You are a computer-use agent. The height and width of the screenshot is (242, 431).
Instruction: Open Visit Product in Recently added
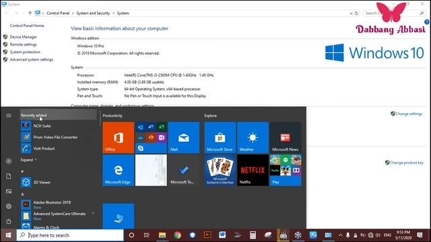coord(59,149)
